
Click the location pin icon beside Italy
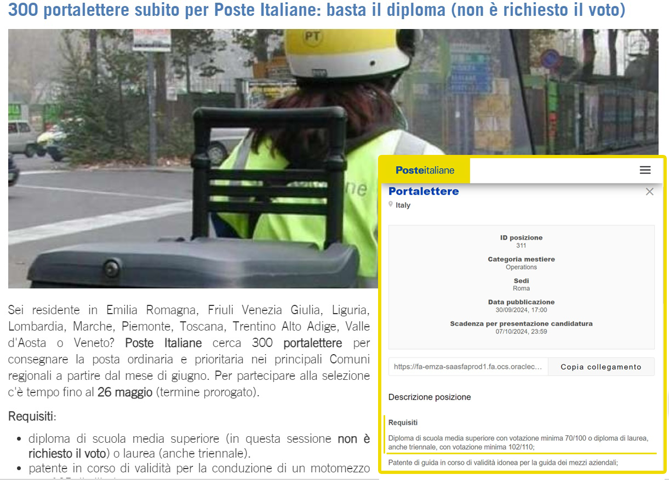[x=391, y=204]
